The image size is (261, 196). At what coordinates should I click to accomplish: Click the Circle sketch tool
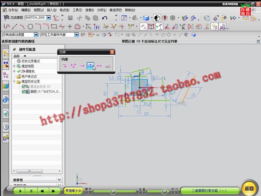coord(30,26)
